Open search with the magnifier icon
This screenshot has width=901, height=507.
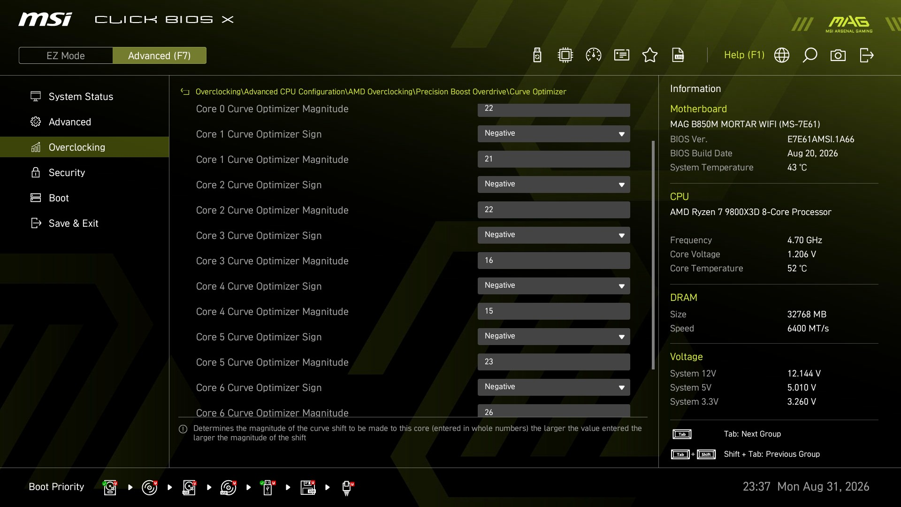(810, 55)
